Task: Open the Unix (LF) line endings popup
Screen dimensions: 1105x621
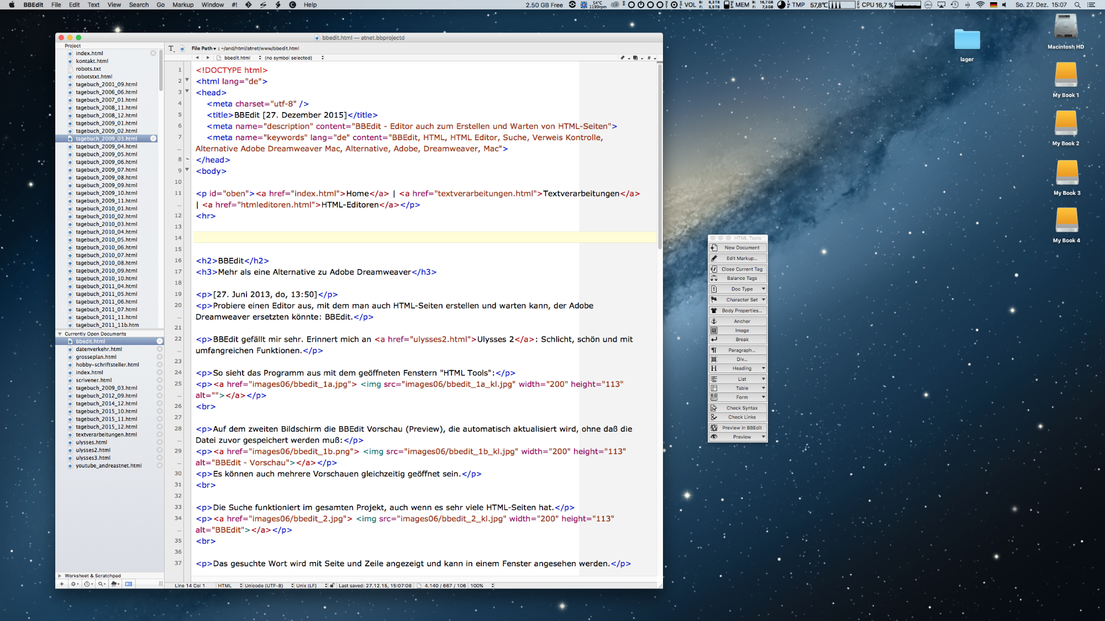Action: [311, 586]
